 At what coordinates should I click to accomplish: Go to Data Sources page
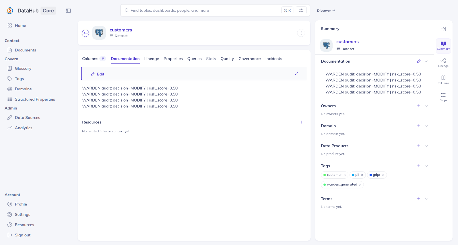[27, 117]
